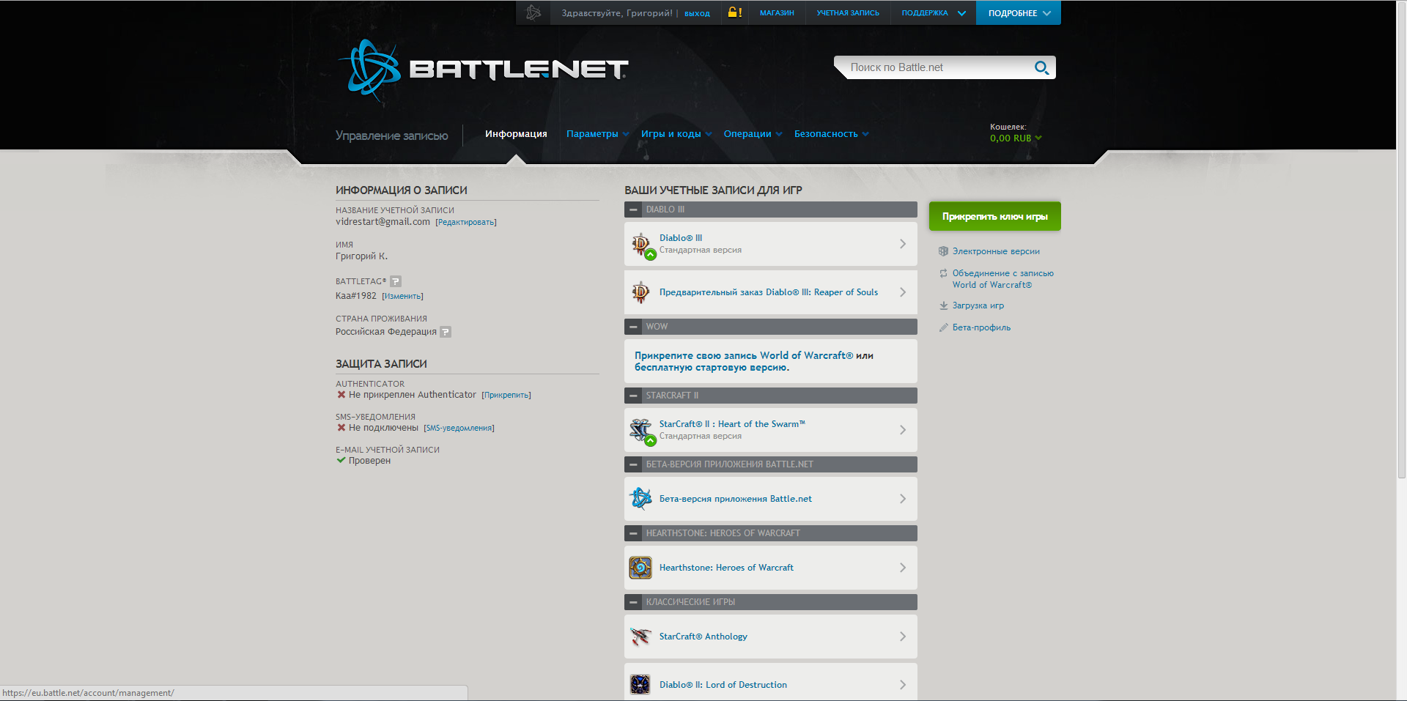This screenshot has width=1407, height=701.
Task: Open the StarCraft Anthology link
Action: (703, 637)
